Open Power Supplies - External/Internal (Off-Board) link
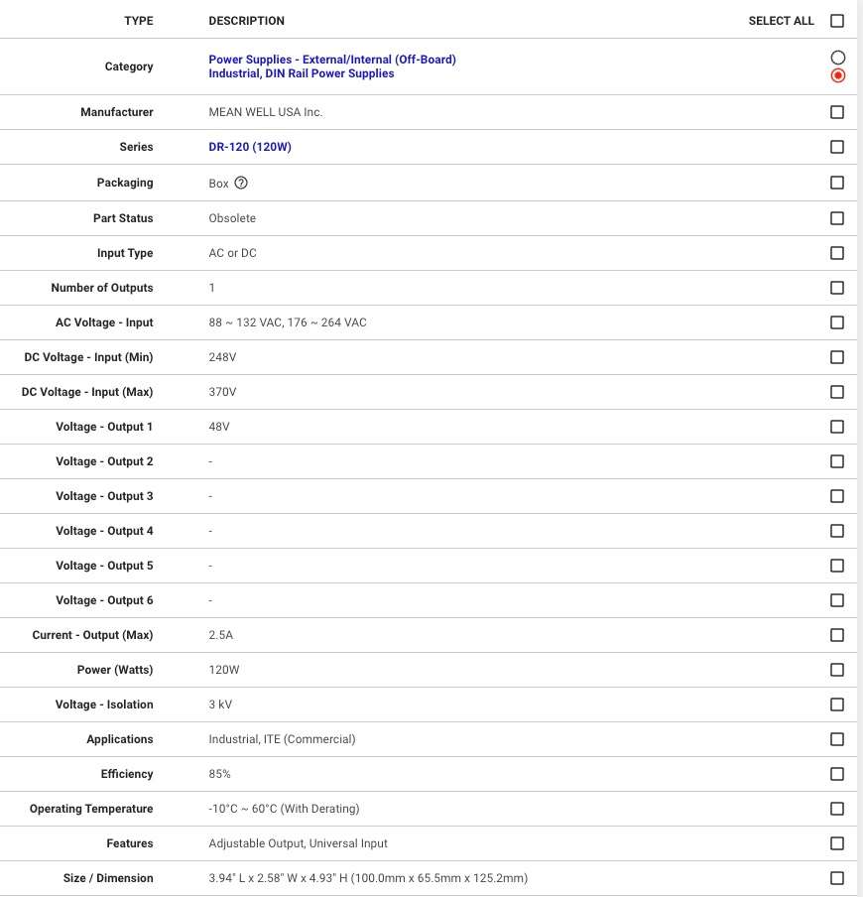This screenshot has width=863, height=897. coord(332,60)
